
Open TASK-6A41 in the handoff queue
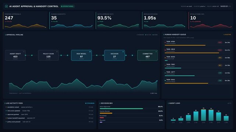coord(197,81)
